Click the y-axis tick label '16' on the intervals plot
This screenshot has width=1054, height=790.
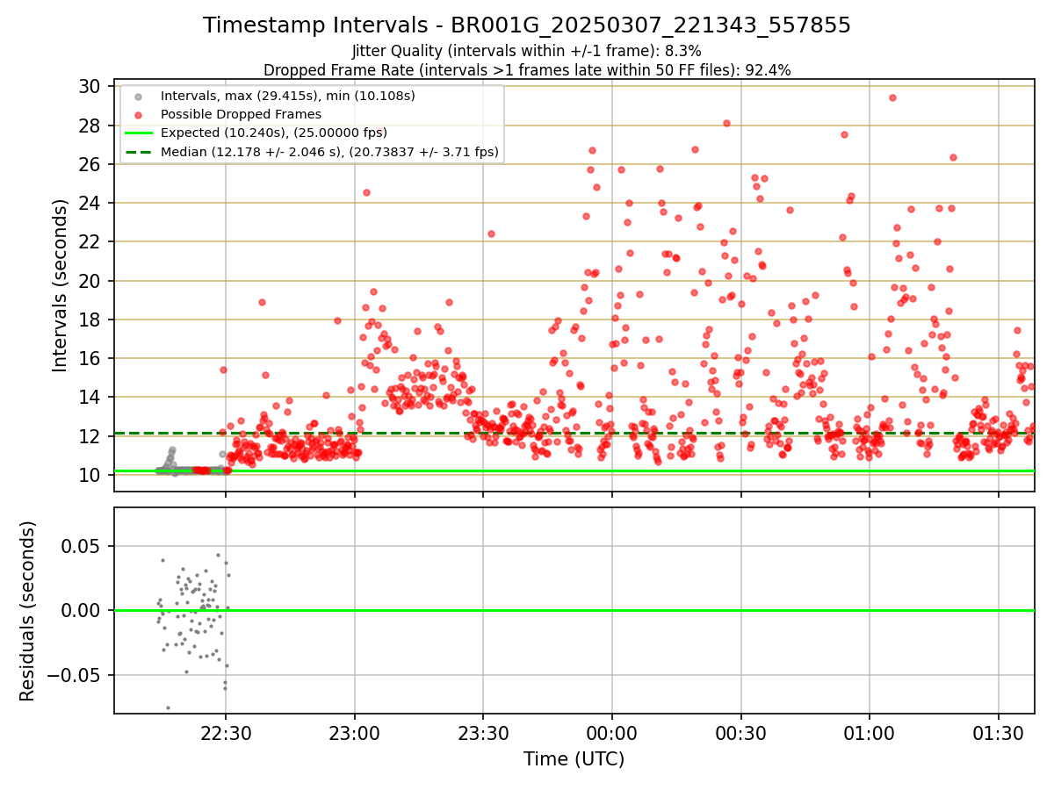pyautogui.click(x=89, y=358)
